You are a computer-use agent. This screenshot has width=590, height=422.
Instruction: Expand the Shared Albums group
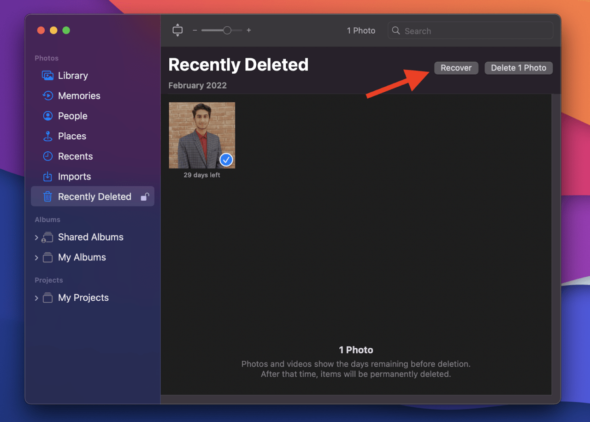pyautogui.click(x=36, y=238)
